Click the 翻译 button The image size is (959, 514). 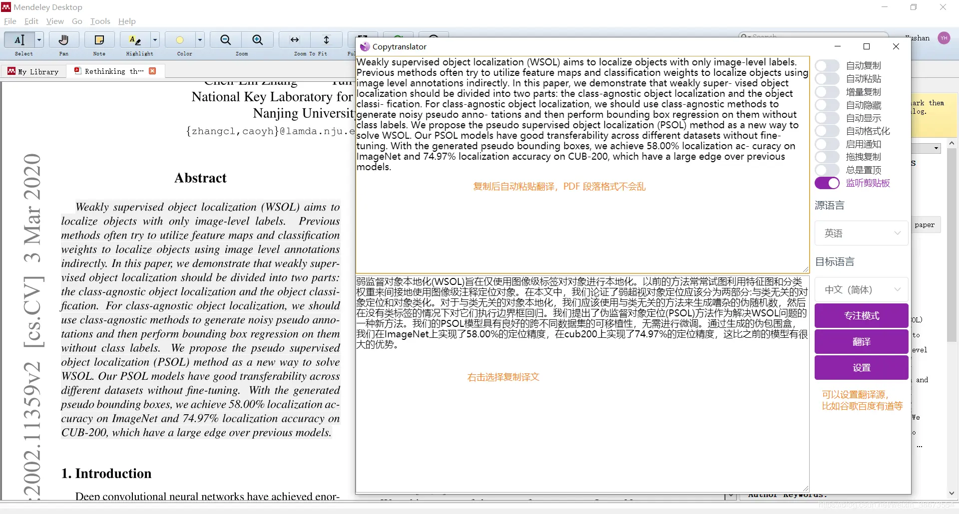(x=861, y=342)
